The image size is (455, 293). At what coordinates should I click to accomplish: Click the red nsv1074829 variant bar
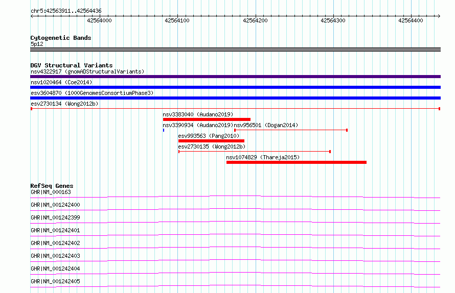coord(297,162)
